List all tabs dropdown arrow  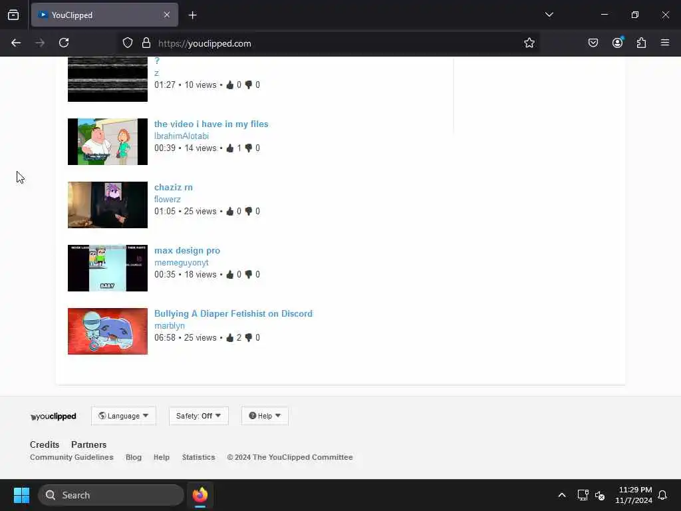click(549, 15)
